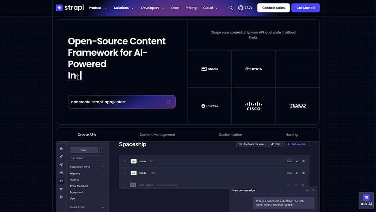The image size is (376, 212).
Task: Click Configure the view button
Action: [x=251, y=144]
